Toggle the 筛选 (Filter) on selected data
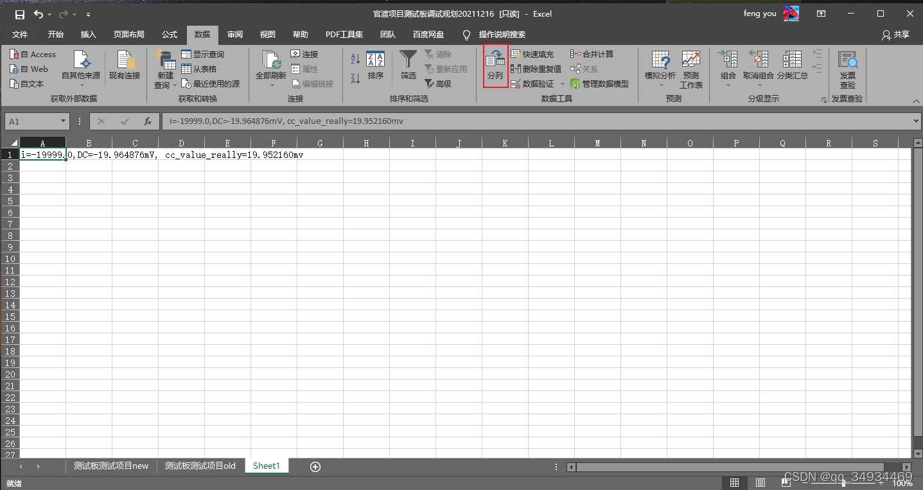Viewport: 923px width, 490px height. (408, 66)
